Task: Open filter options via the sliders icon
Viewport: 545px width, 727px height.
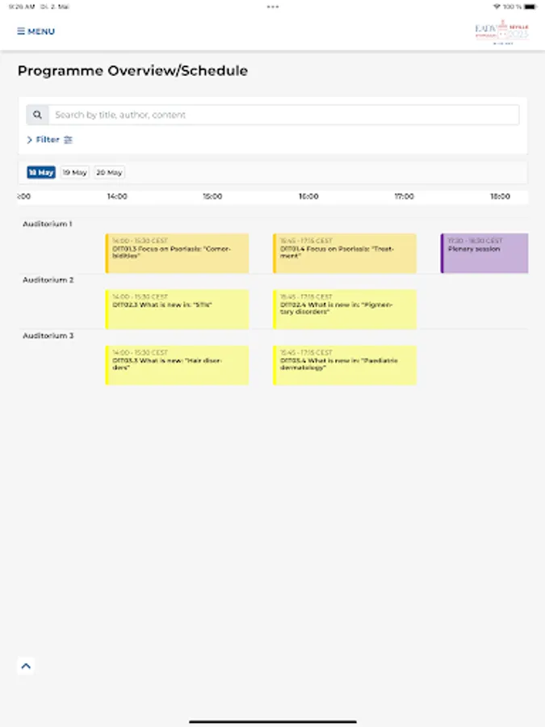Action: (x=68, y=139)
